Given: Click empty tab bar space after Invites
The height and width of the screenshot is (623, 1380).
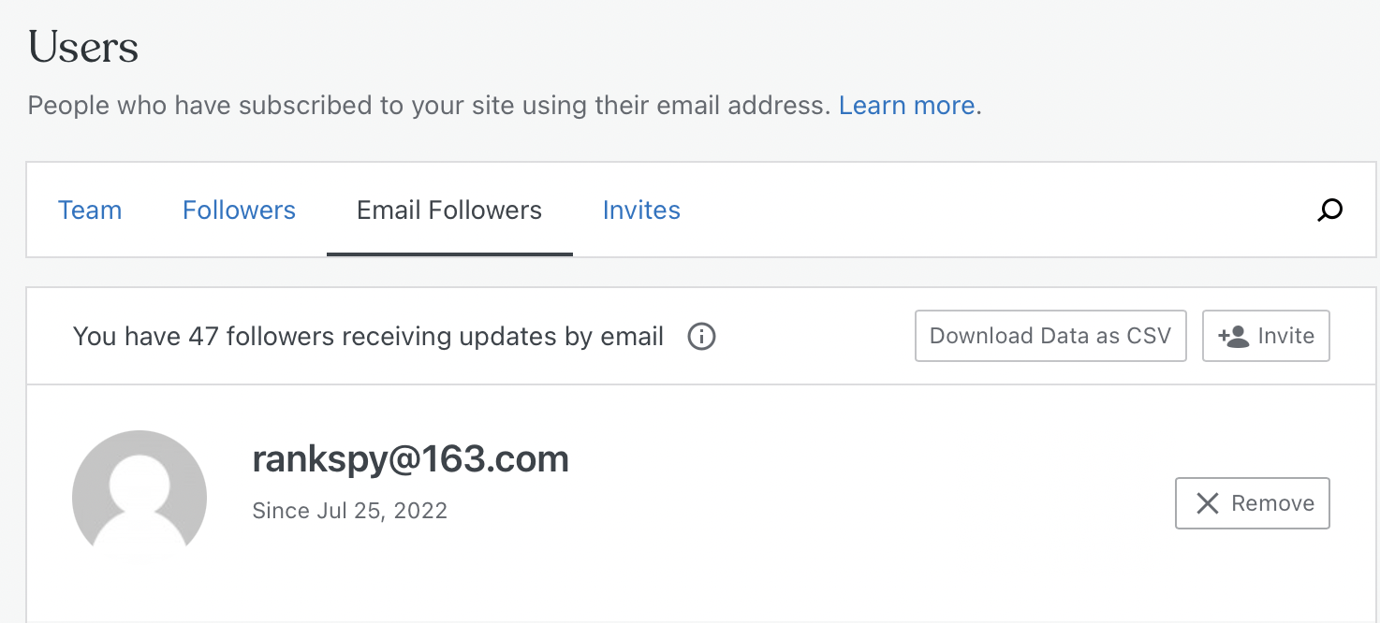Looking at the screenshot, I should pyautogui.click(x=983, y=210).
